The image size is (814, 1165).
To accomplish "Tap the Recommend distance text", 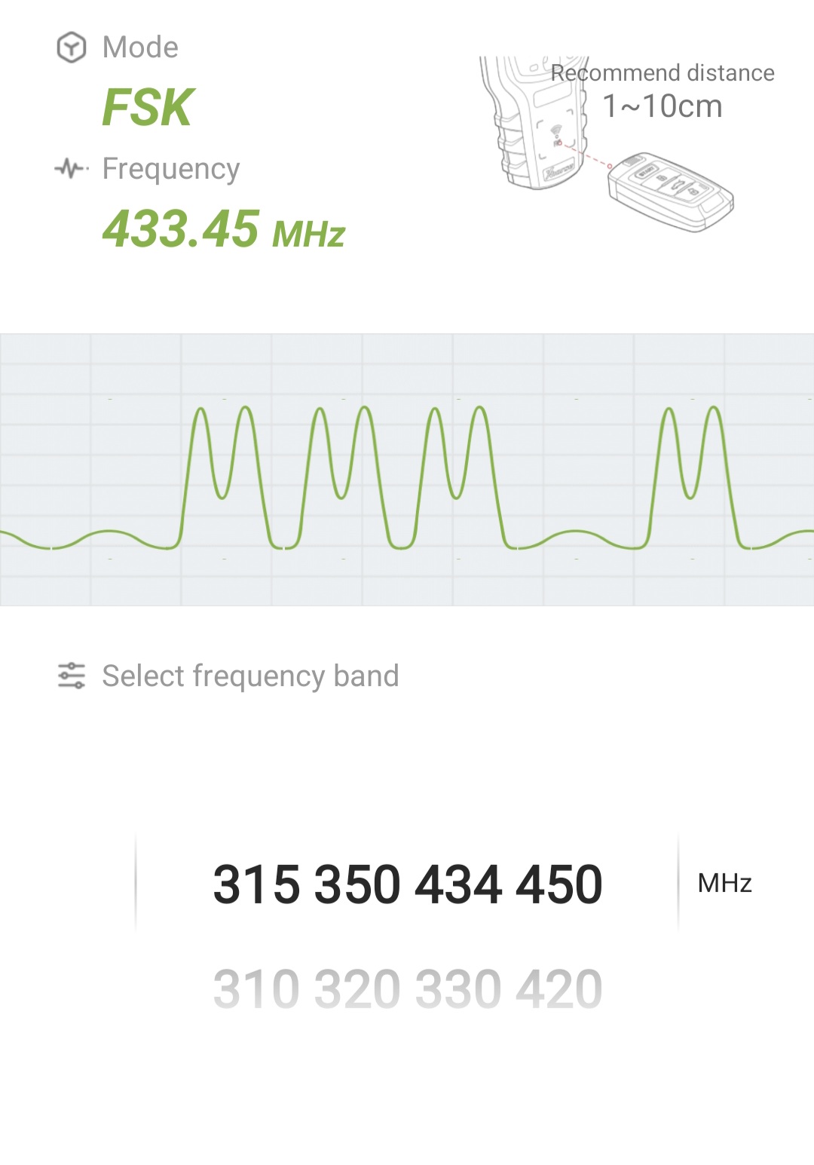I will click(x=663, y=73).
